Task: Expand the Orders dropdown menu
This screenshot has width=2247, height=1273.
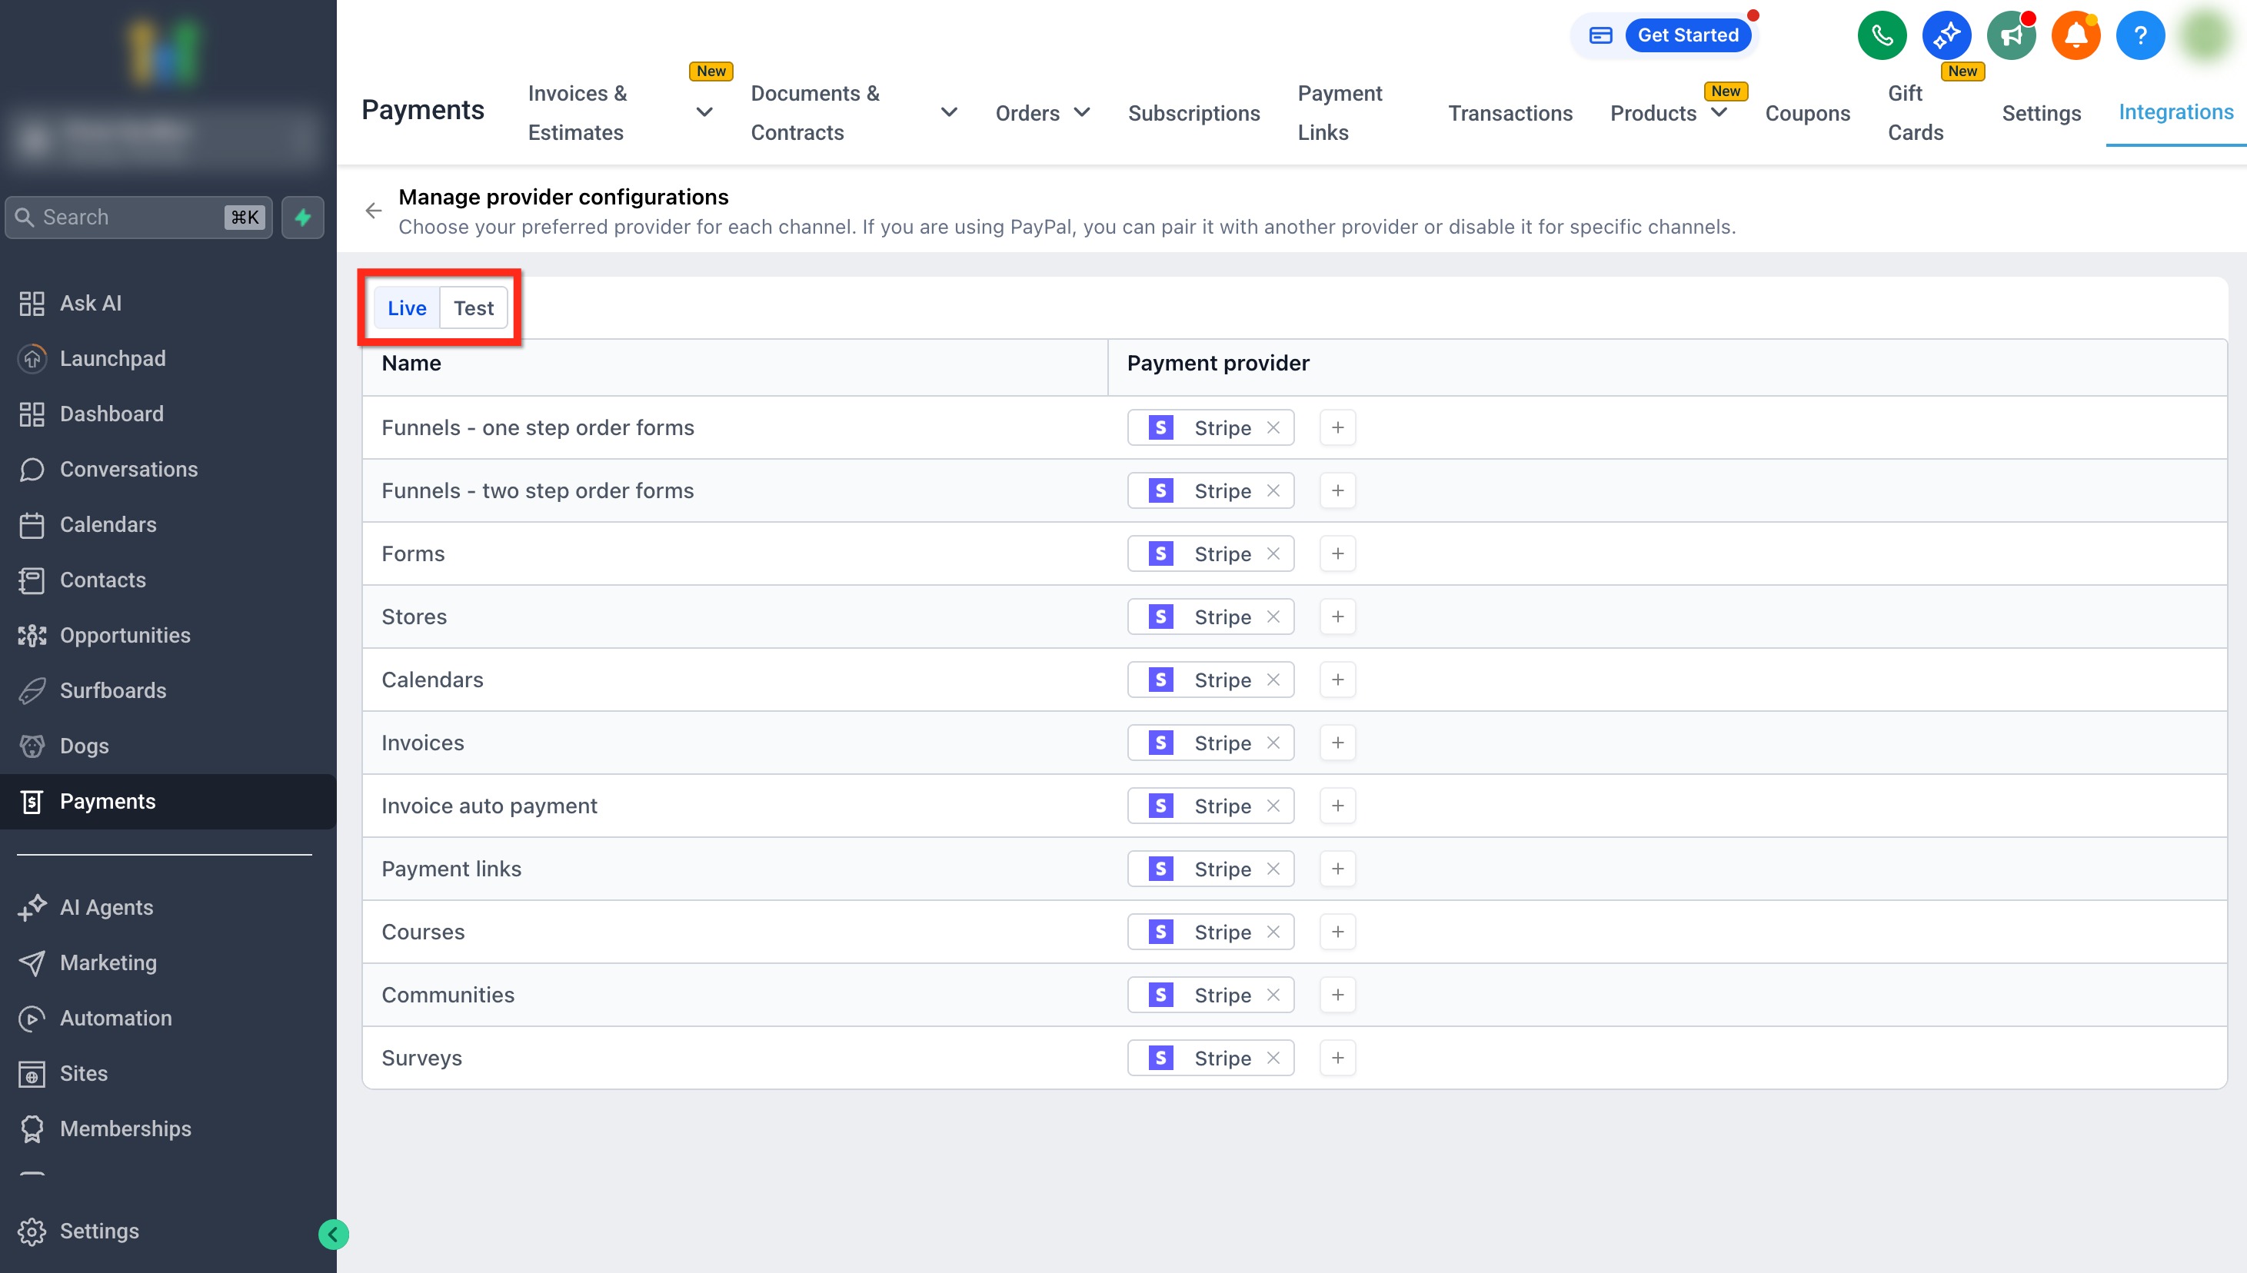Action: [x=1081, y=113]
